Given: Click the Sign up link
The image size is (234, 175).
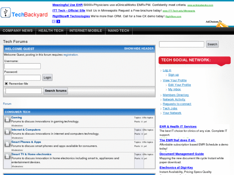Looking at the screenshot, I should coord(173,74).
